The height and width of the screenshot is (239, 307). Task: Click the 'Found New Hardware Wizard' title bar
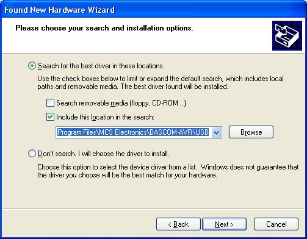[153, 10]
